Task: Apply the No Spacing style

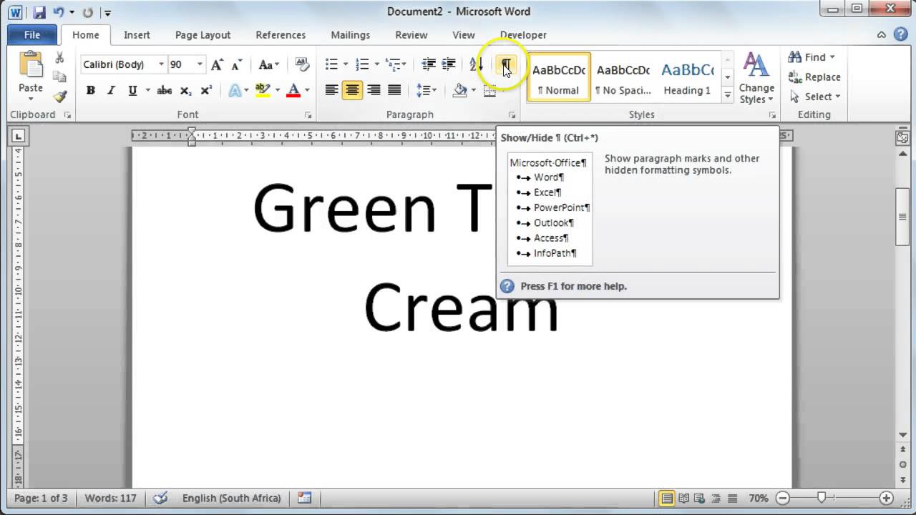Action: coord(623,77)
